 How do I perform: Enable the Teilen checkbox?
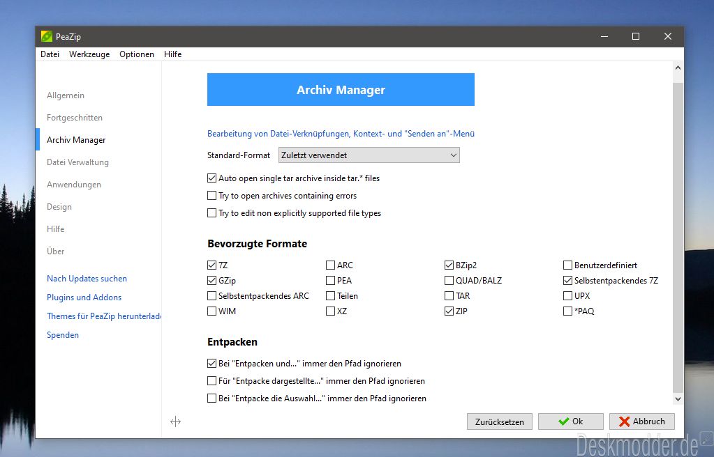coord(331,296)
